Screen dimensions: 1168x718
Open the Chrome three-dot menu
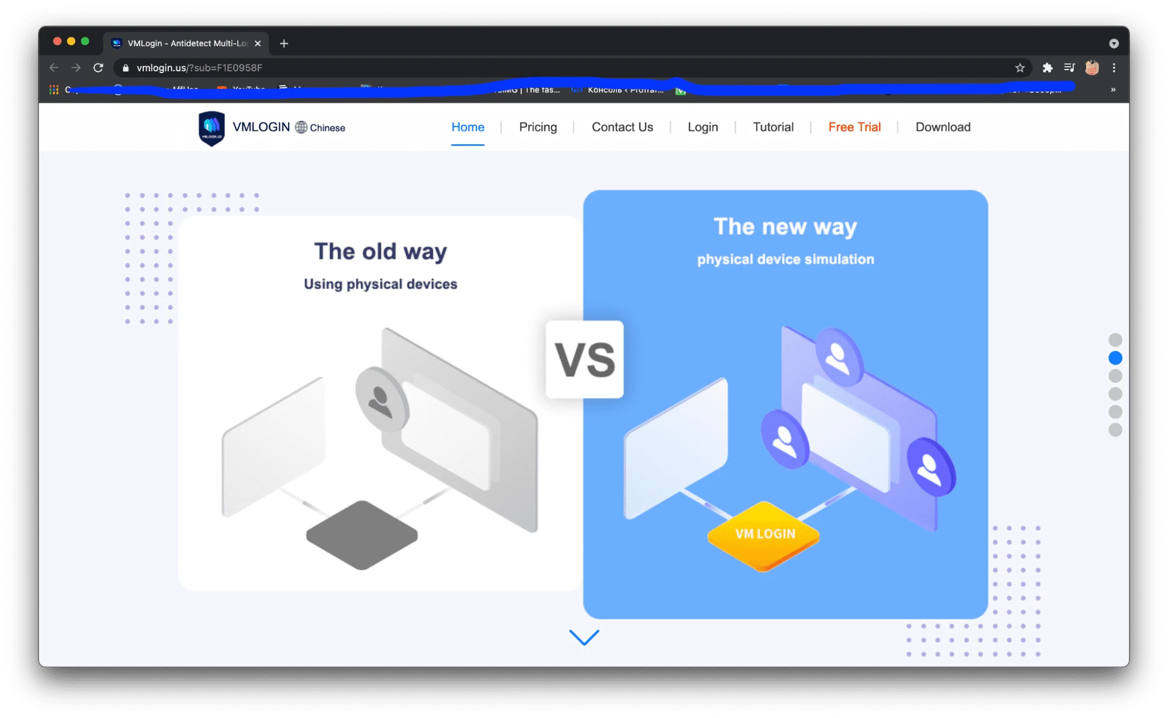(x=1114, y=68)
